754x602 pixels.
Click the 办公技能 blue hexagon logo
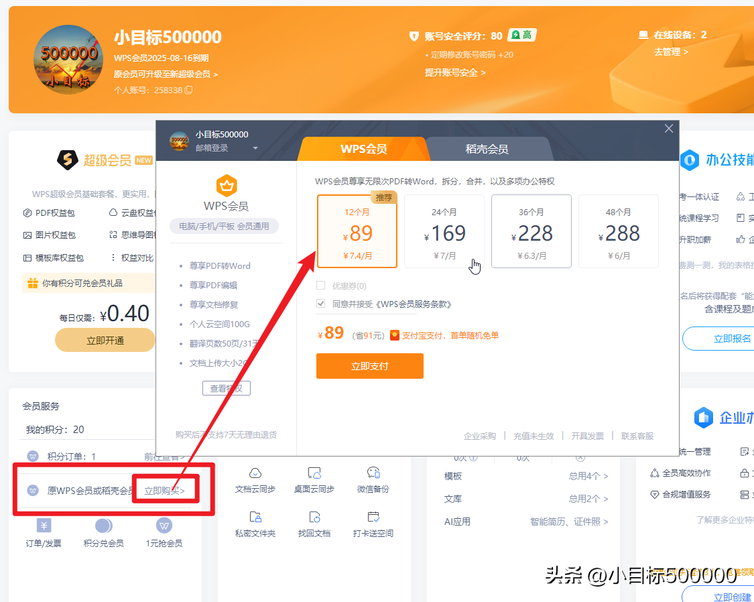point(690,160)
